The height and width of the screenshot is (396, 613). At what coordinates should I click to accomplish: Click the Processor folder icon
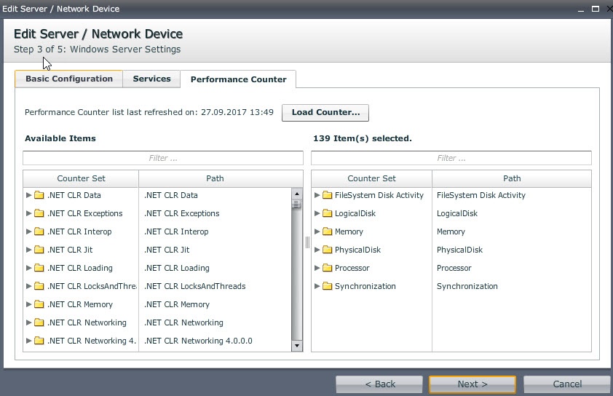328,268
